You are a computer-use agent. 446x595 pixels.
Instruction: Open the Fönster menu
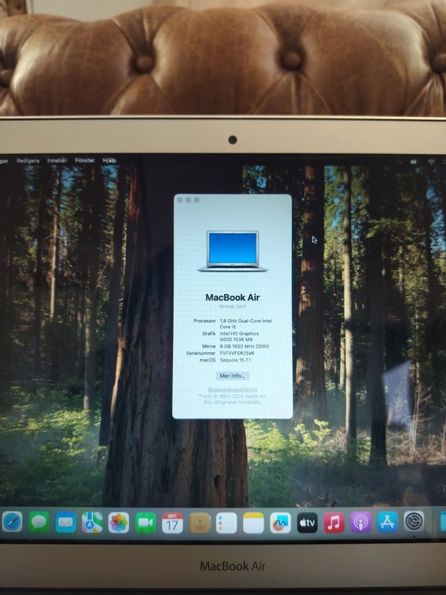pyautogui.click(x=85, y=161)
